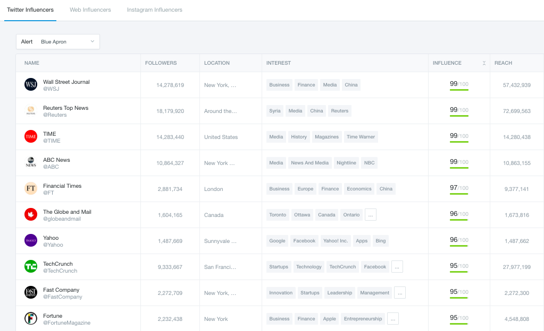Click the Fast Company logo avatar
This screenshot has width=544, height=331.
tap(31, 292)
